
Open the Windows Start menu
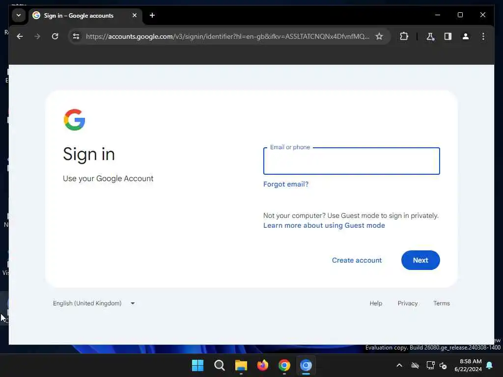click(197, 365)
